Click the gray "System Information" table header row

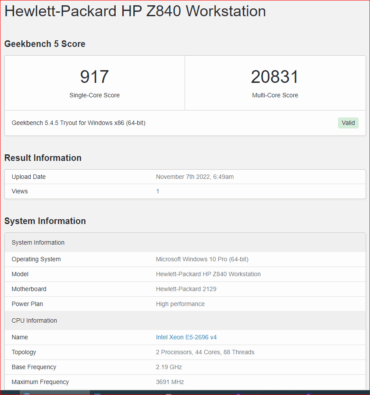coord(185,242)
